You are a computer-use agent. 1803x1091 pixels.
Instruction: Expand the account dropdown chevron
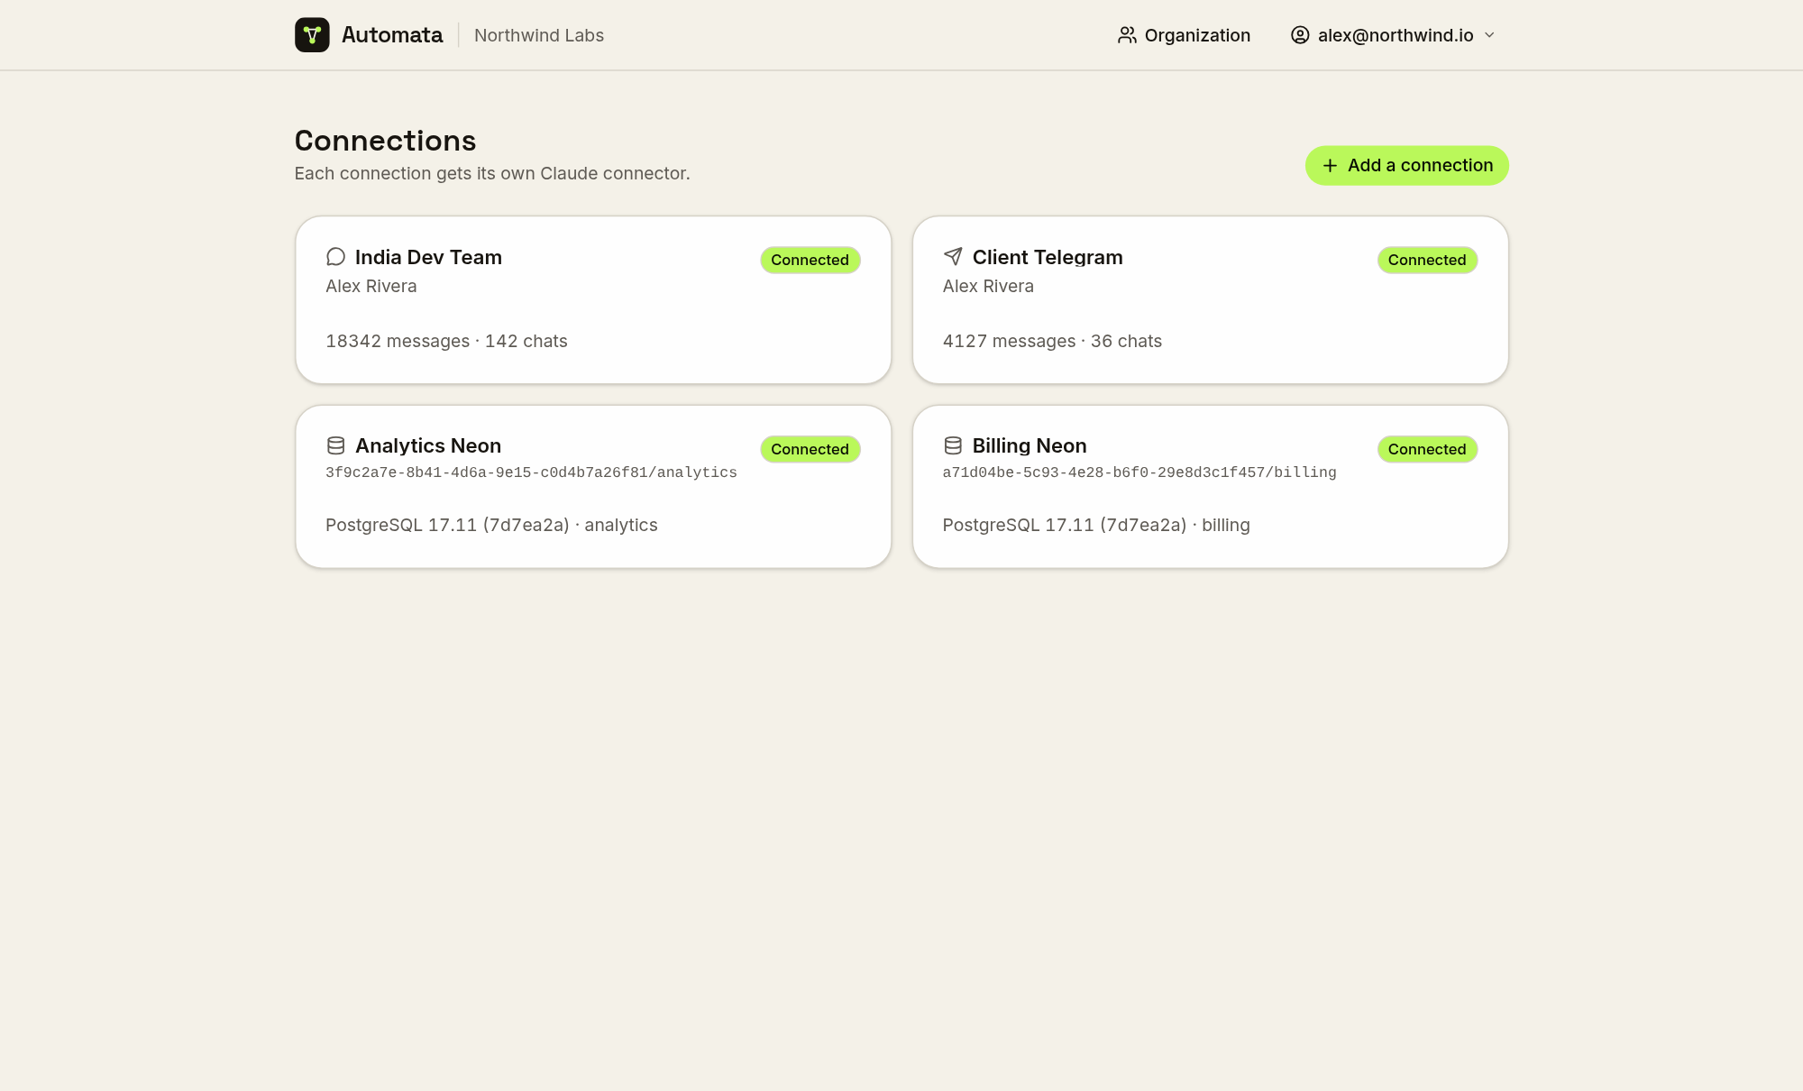coord(1489,35)
